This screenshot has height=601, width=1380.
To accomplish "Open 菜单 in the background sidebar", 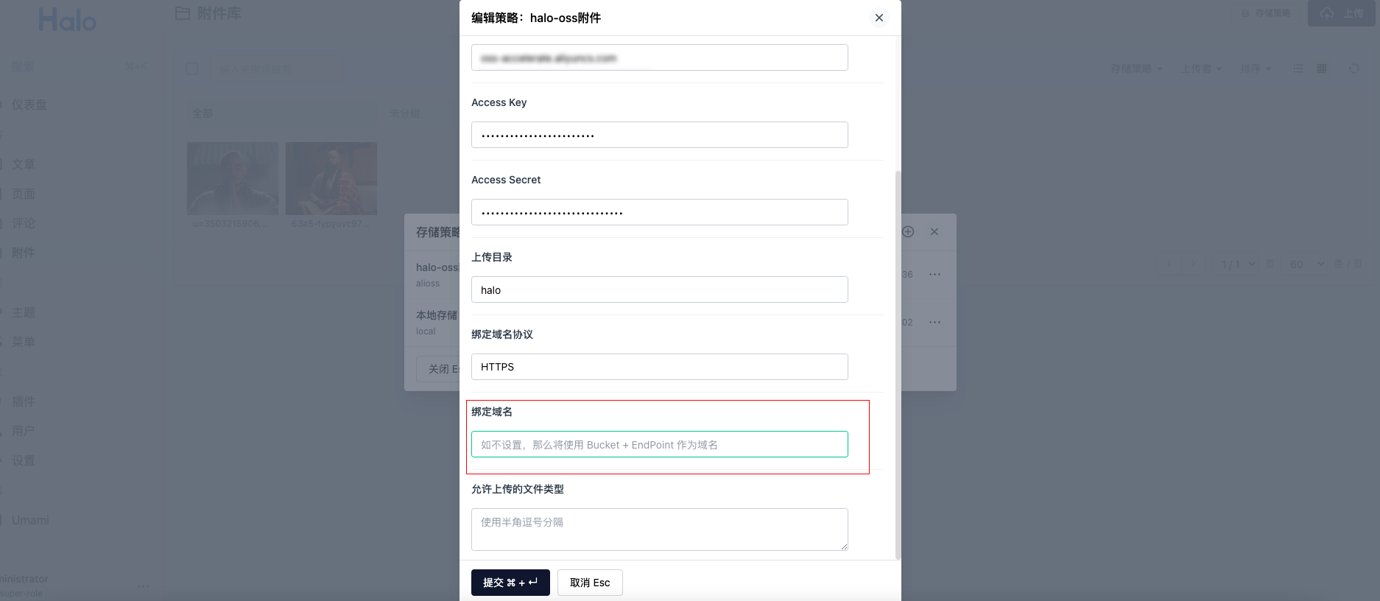I will pos(24,342).
